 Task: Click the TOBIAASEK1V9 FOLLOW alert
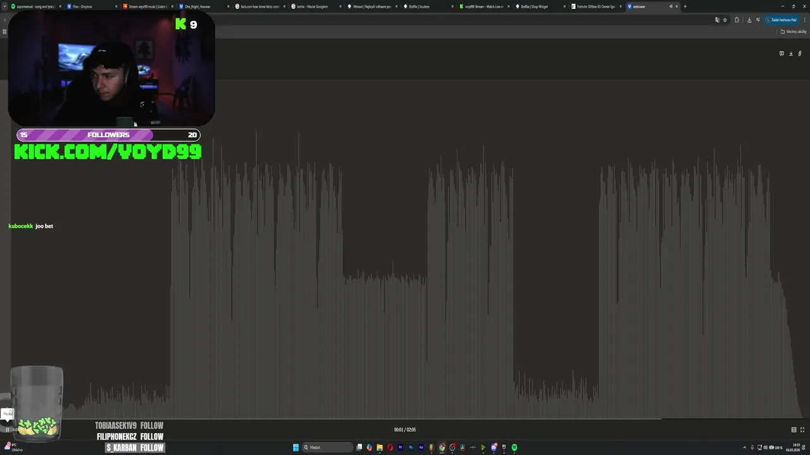pyautogui.click(x=129, y=426)
